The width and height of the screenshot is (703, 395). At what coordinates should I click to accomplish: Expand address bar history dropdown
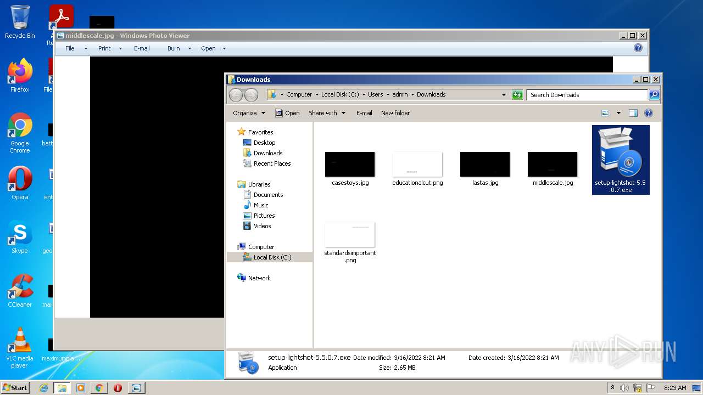coord(504,95)
